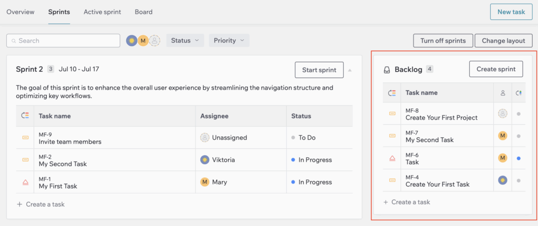Open the Board tab

pos(144,12)
